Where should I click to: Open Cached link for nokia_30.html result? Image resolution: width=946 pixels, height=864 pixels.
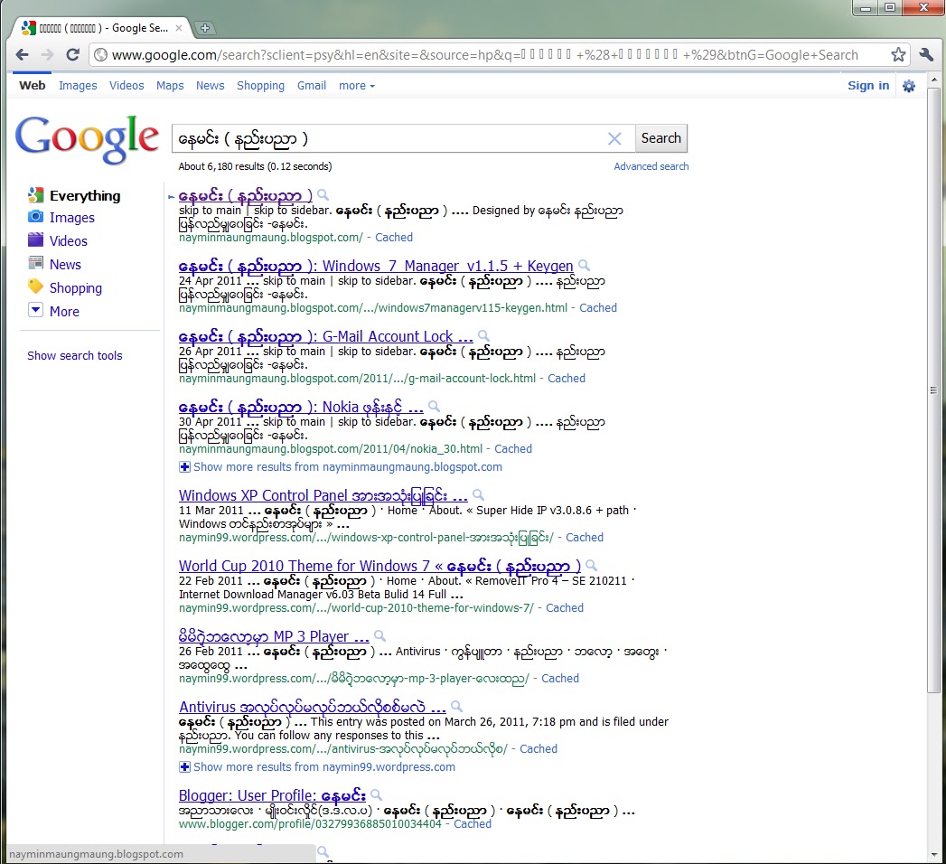point(513,449)
